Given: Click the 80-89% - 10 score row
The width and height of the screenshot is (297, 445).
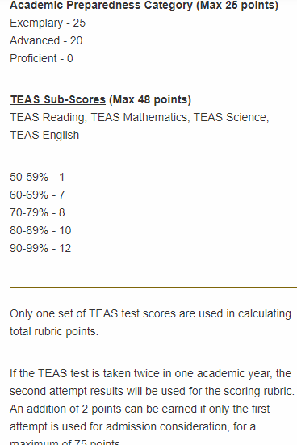Looking at the screenshot, I should [x=40, y=230].
